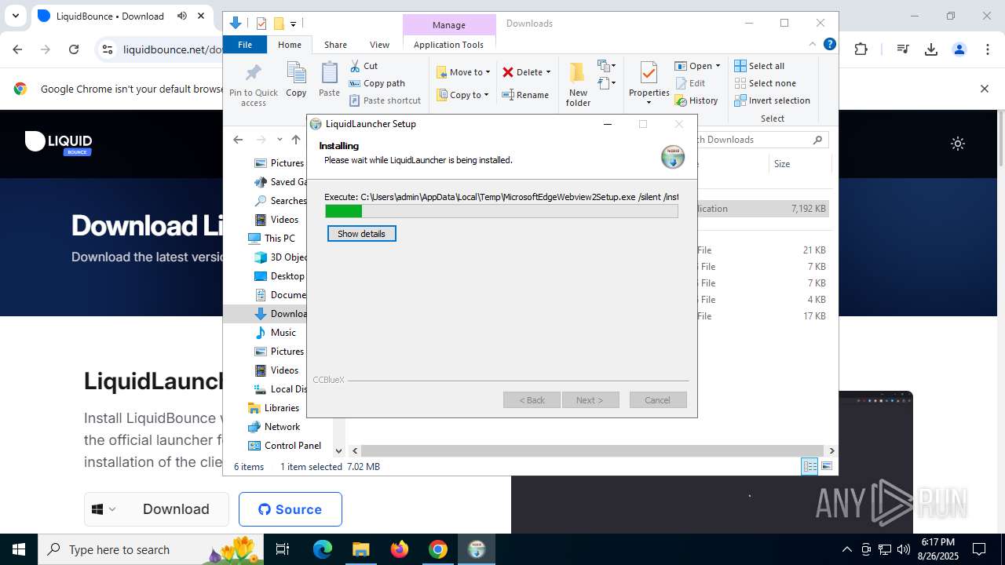The image size is (1005, 565).
Task: Select Saved Games in the navigation tree
Action: [280, 182]
